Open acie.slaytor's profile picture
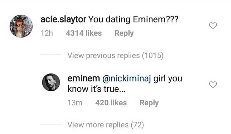231x134 pixels. click(x=21, y=26)
